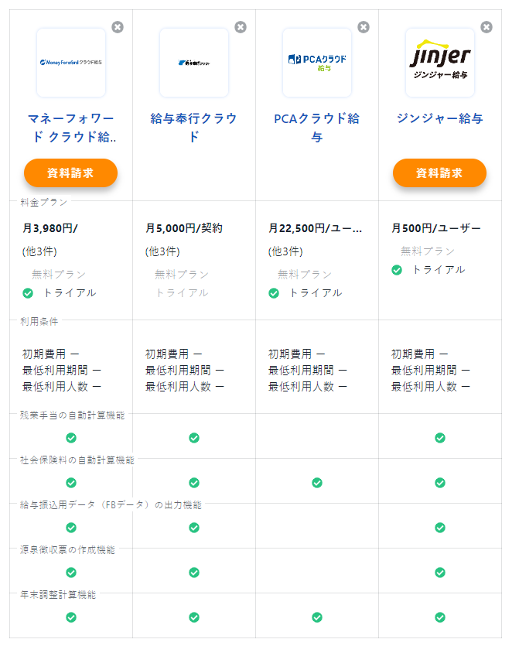
Task: Click the Money Forward Cloud logo thumbnail
Action: [x=71, y=62]
